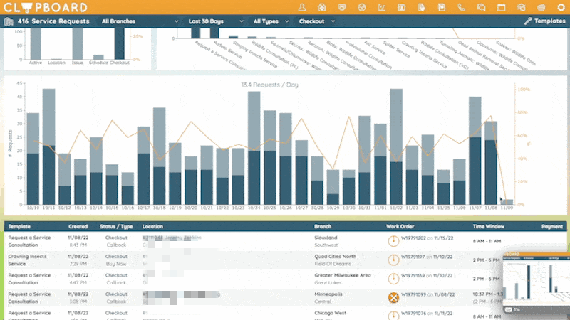The image size is (570, 320).
Task: Click the floppy disk save icon
Action: [441, 7]
